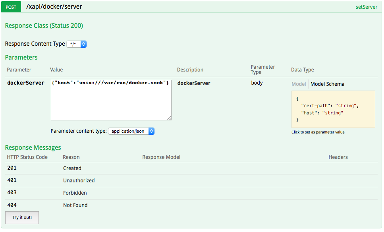Screen dimensions: 384x232
Task: Click the 'Click to set as parameter value' hint
Action: [318, 132]
